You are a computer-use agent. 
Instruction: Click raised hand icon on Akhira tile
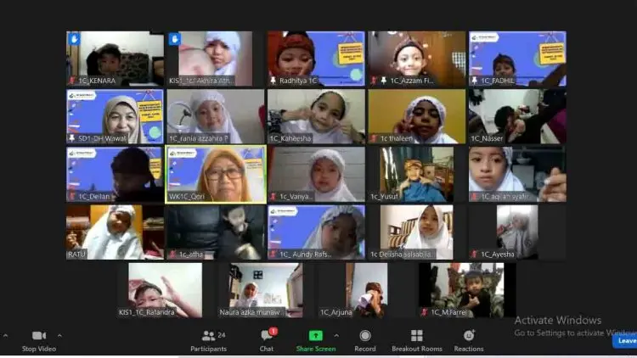[174, 39]
